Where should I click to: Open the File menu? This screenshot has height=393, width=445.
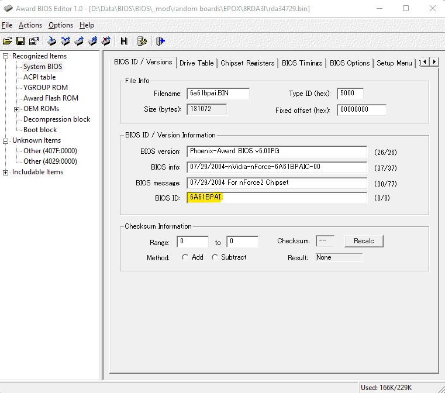tap(7, 25)
